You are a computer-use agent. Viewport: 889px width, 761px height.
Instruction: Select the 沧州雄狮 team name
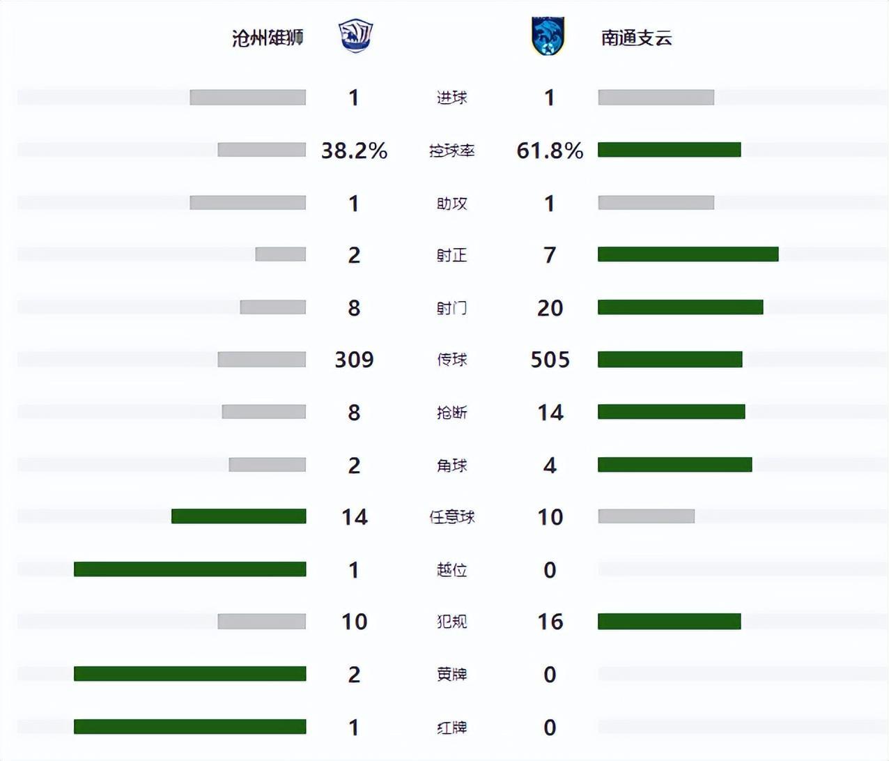coord(268,38)
